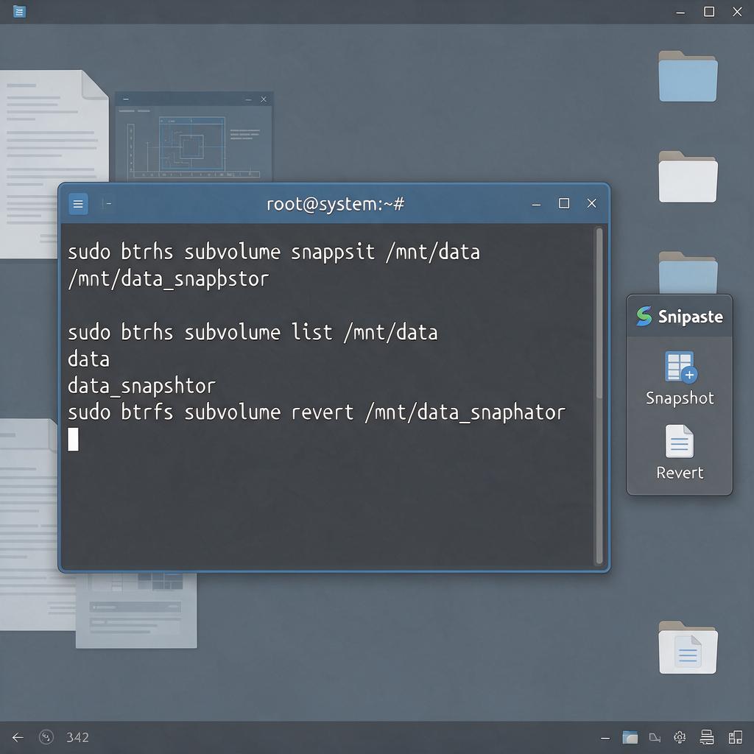Click the 'data_snapshtor' output line

point(142,386)
